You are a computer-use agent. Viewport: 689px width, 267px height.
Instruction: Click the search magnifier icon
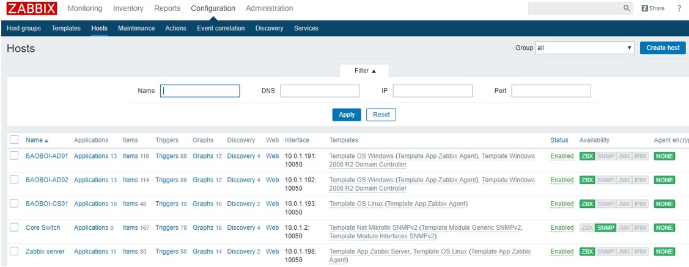coord(627,9)
